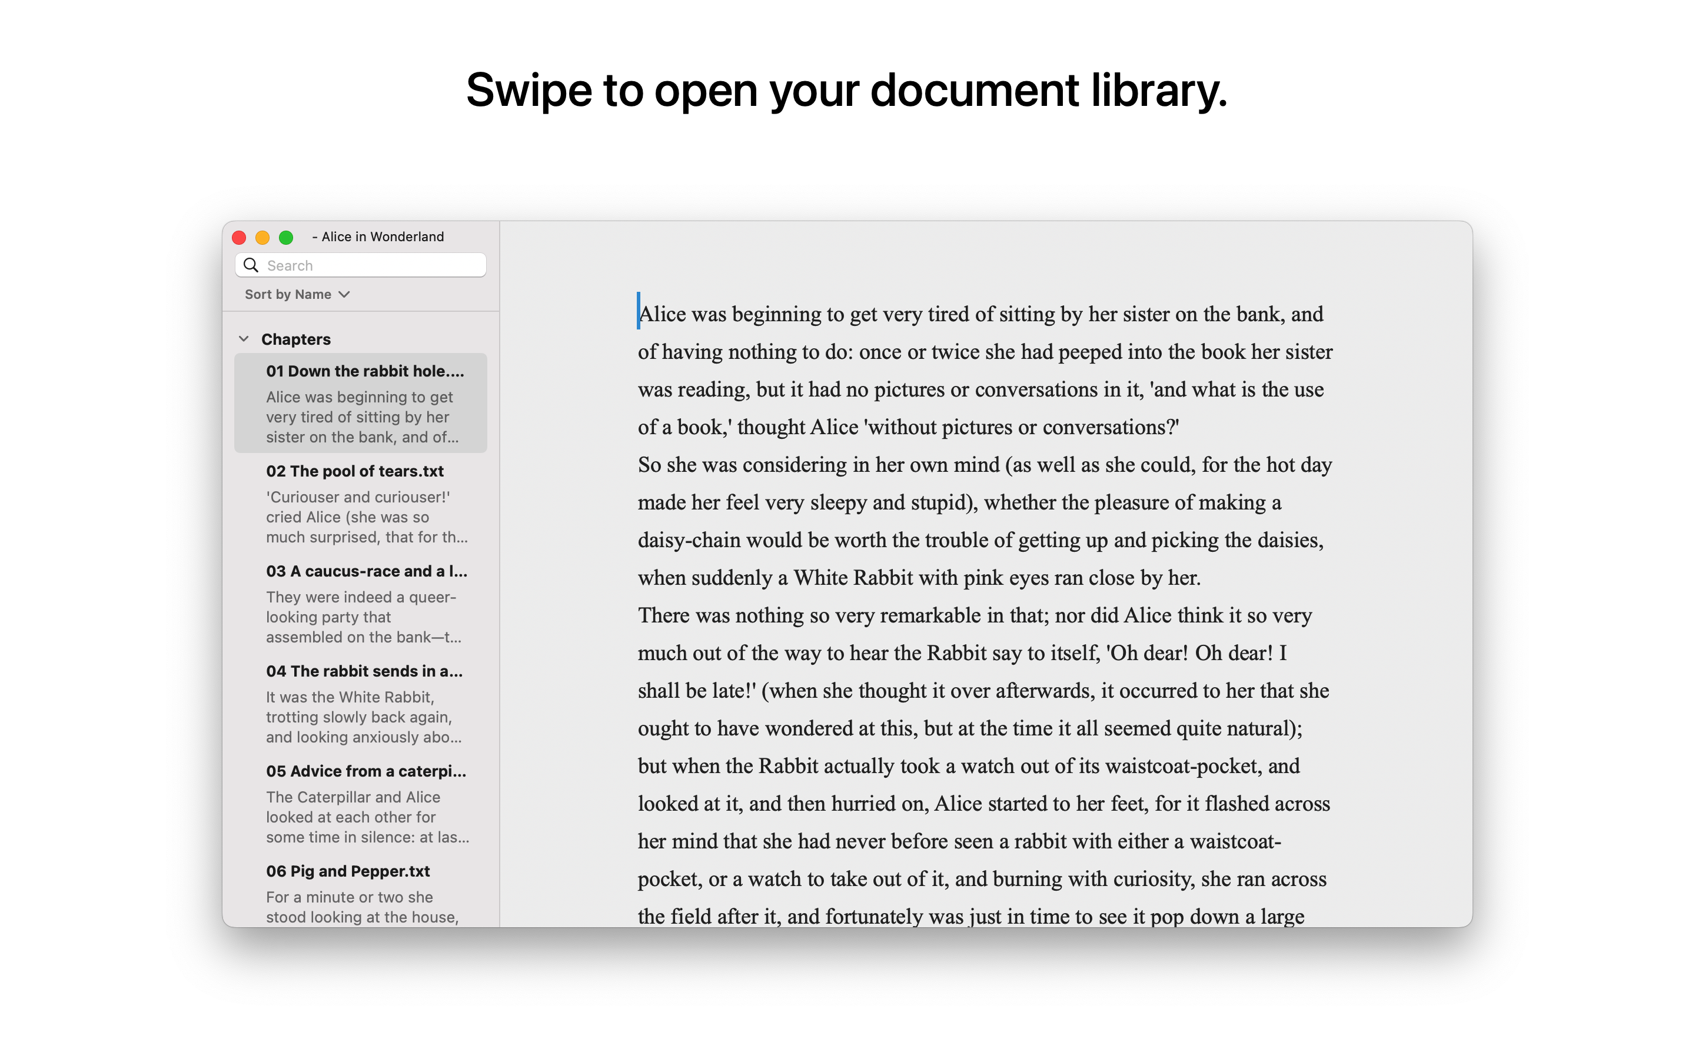Click the Alice in Wonderland window title
This screenshot has width=1695, height=1059.
[x=382, y=237]
